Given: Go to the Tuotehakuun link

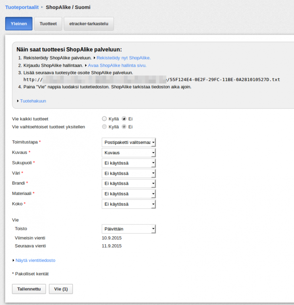Looking at the screenshot, I should pos(33,101).
